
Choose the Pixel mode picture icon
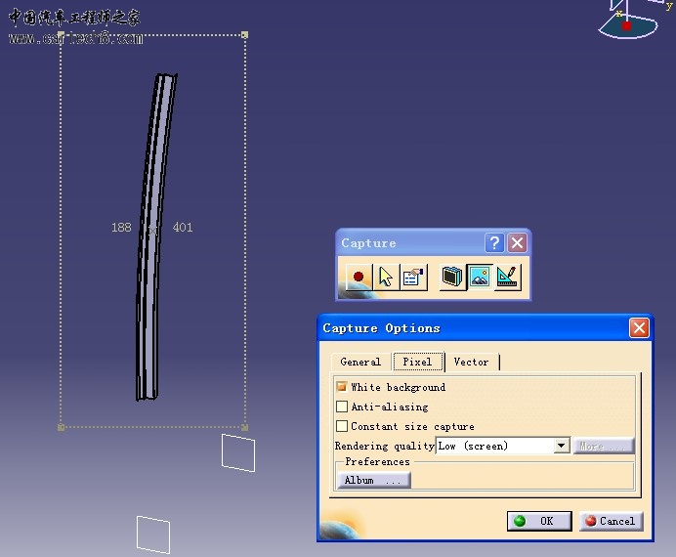pos(480,277)
